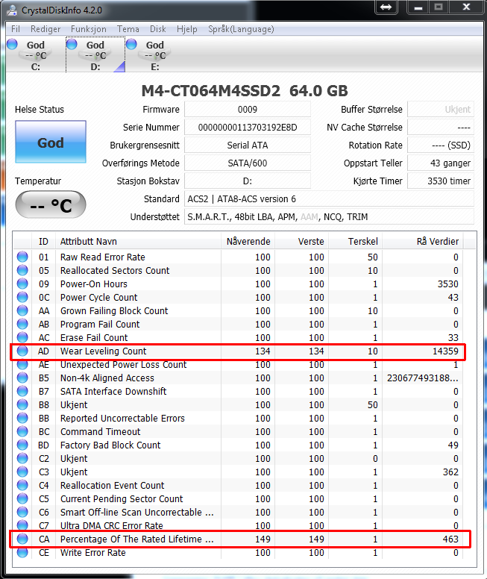
Task: Select the E: drive tab
Action: click(x=155, y=55)
